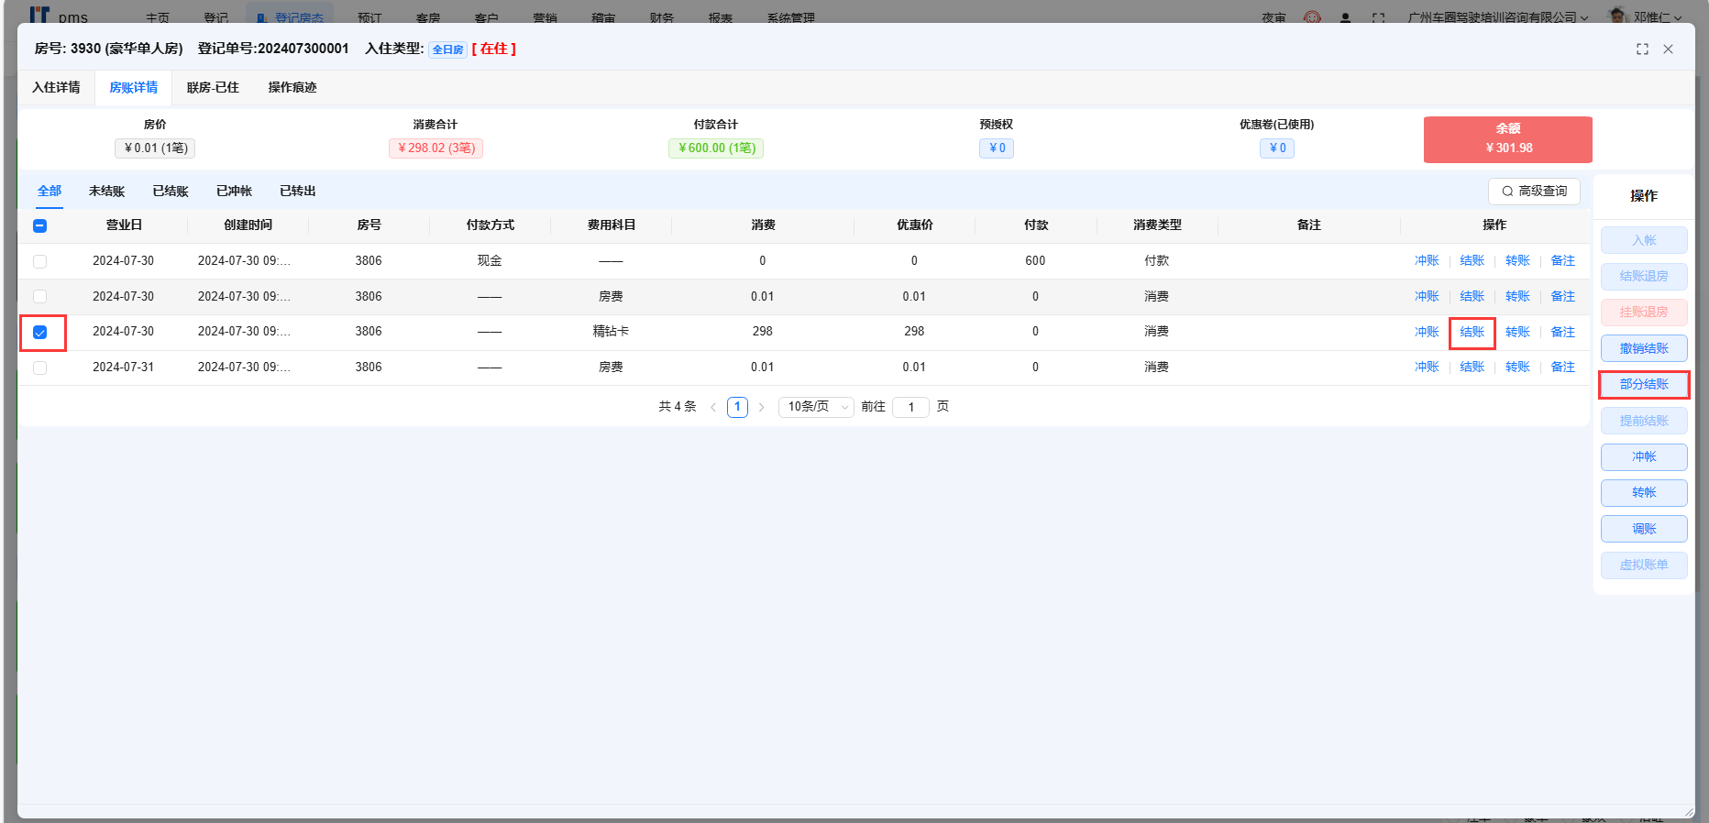
Task: Click the user profile icon in top bar
Action: pos(1345,17)
